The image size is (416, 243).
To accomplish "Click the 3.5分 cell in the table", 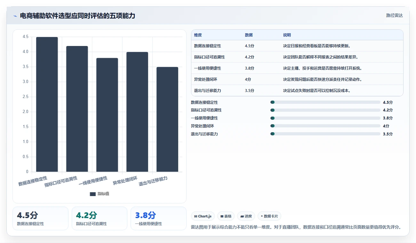I will (250, 90).
